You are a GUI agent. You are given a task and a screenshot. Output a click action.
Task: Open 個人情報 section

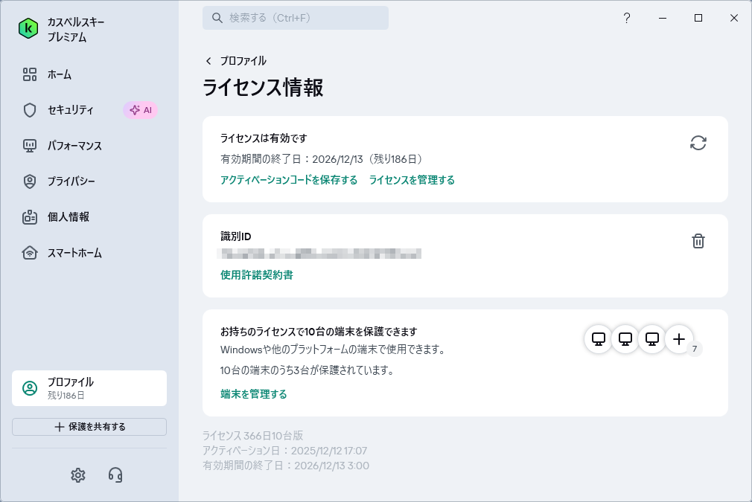(68, 217)
